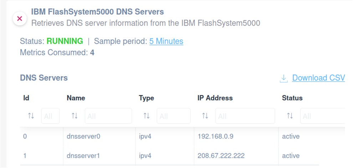Click the description 'Retrieves DNS server information' line
353x168 pixels.
pos(146,23)
